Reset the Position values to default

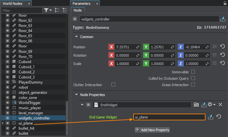[222, 47]
